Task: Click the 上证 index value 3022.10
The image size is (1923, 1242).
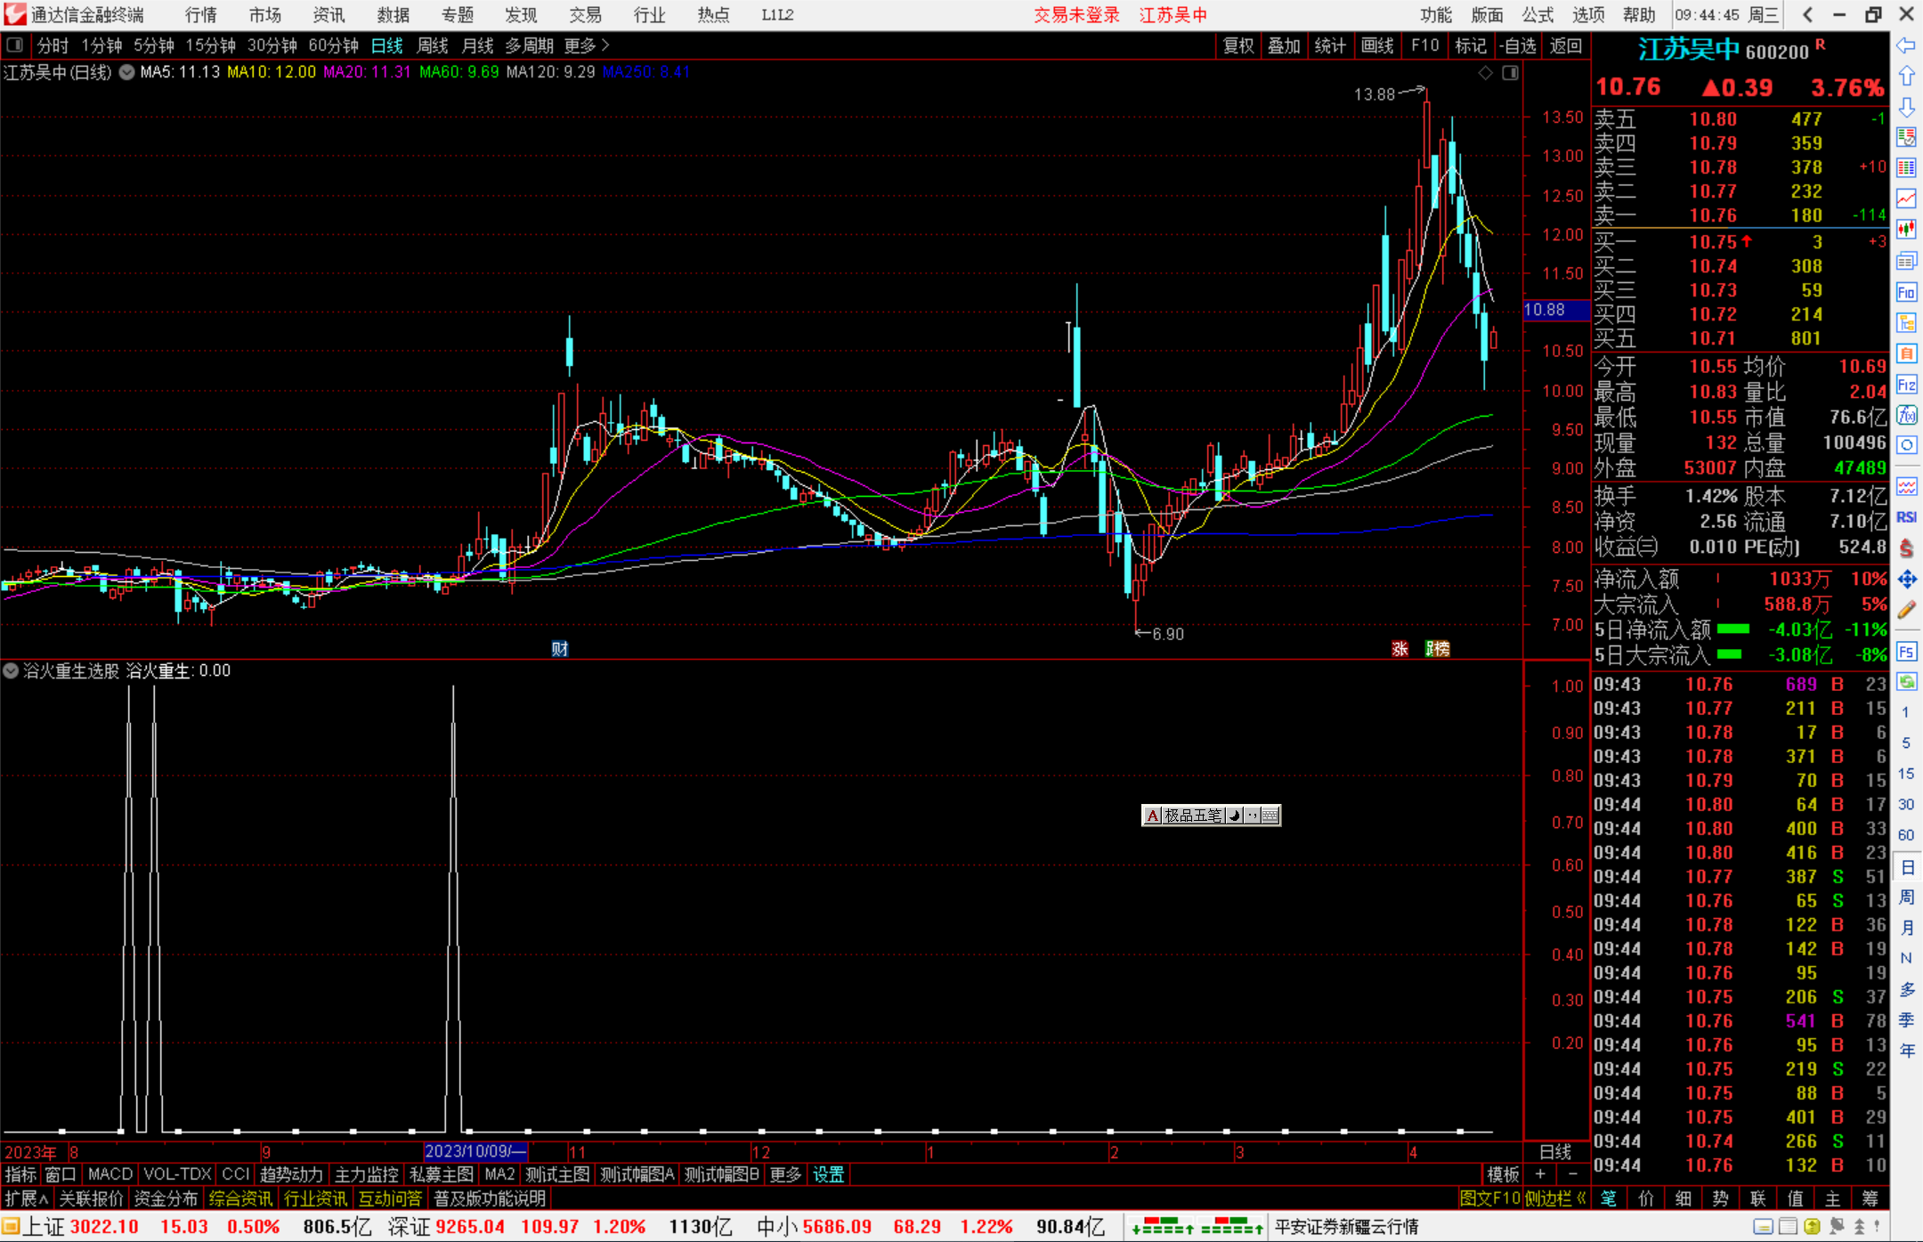Action: pyautogui.click(x=104, y=1227)
